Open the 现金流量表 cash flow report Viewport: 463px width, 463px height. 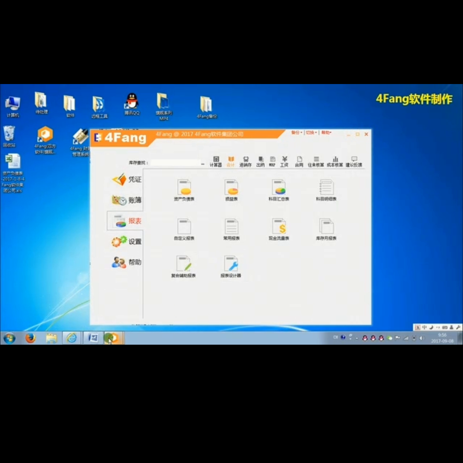pyautogui.click(x=279, y=229)
